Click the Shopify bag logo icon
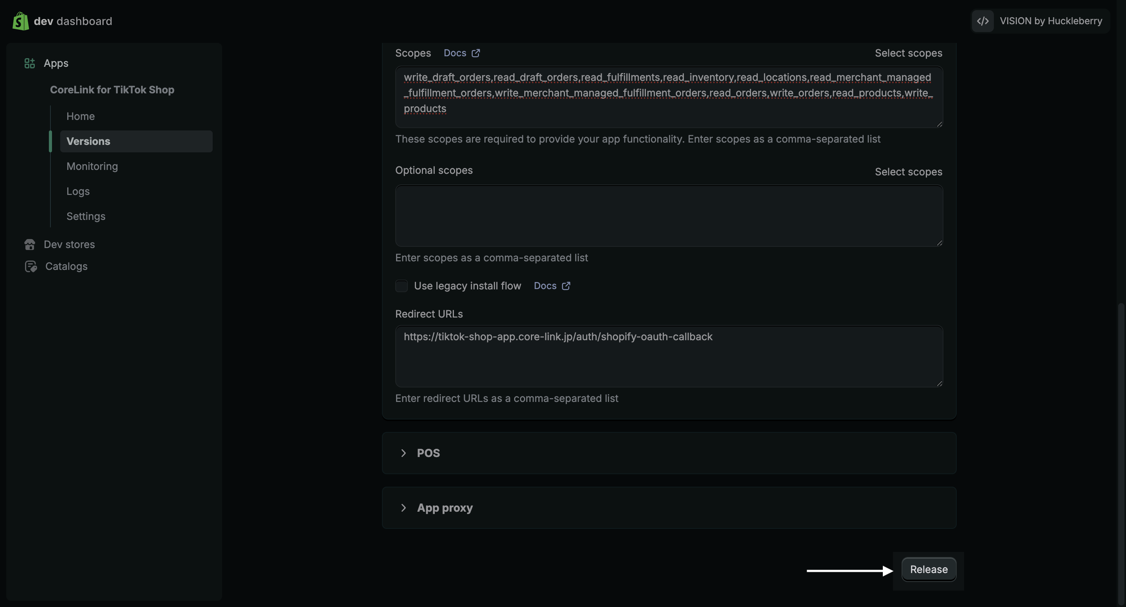 click(20, 21)
